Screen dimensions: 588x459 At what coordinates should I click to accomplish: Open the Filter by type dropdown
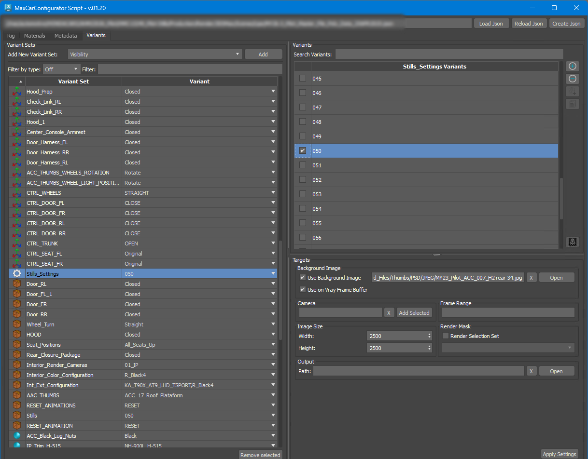pos(61,69)
